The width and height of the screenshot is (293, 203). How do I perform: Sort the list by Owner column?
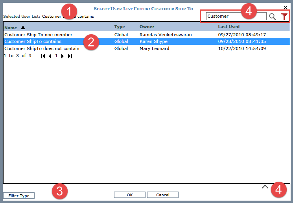point(147,27)
